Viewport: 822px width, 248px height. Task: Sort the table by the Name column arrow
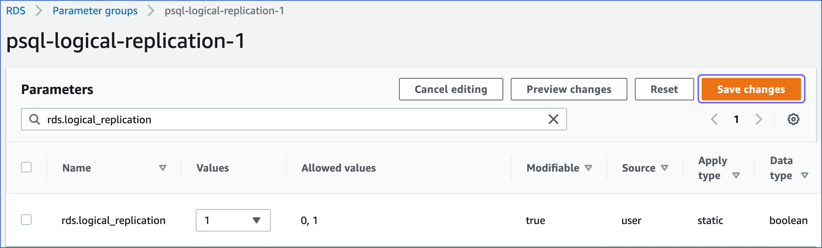point(163,168)
